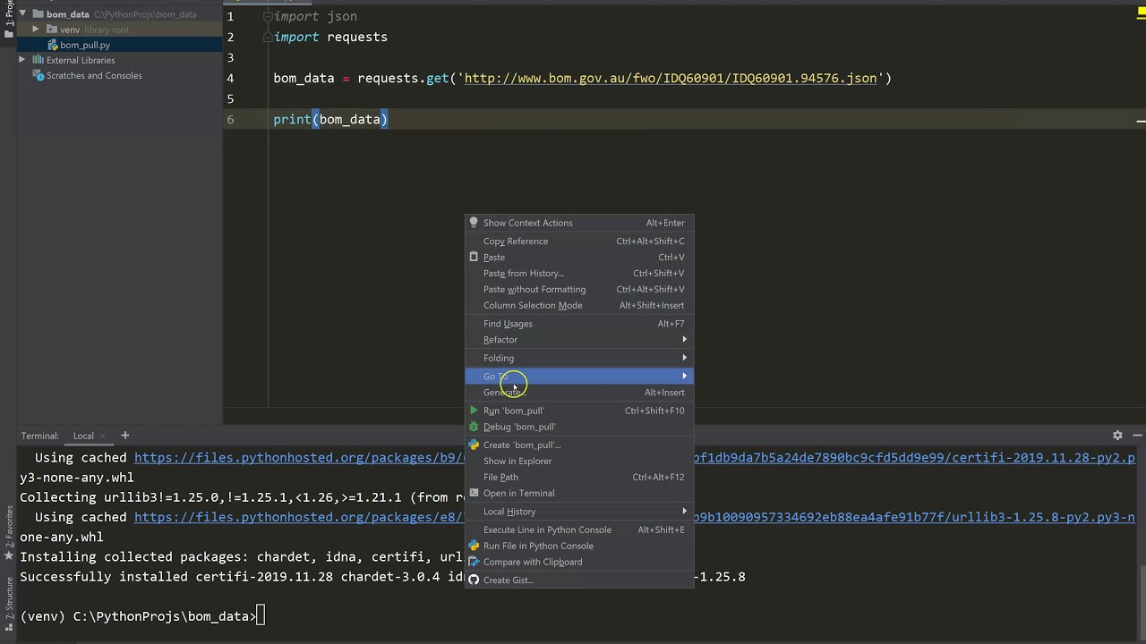Click 'import requests' on line 2

(330, 37)
